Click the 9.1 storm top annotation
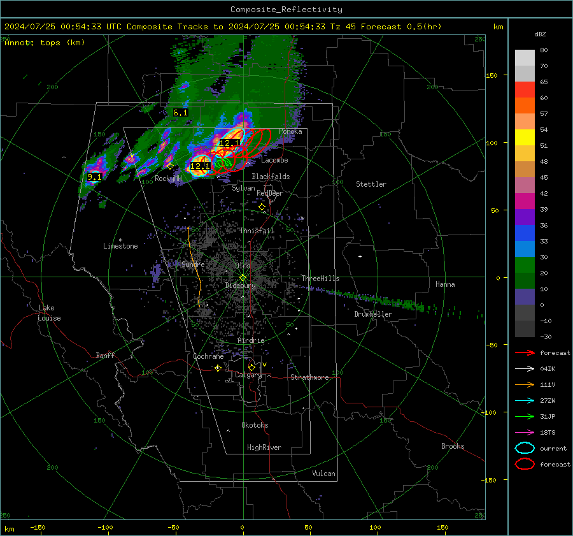This screenshot has width=573, height=536. pyautogui.click(x=94, y=177)
